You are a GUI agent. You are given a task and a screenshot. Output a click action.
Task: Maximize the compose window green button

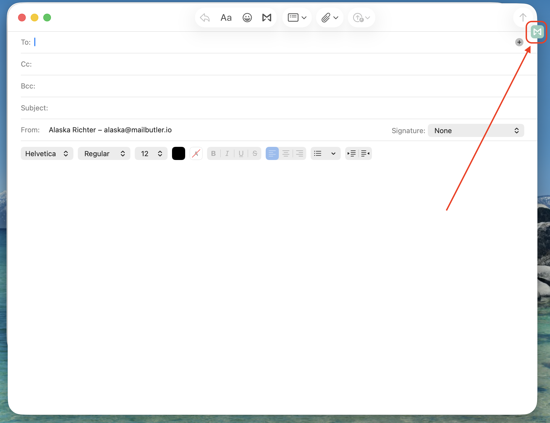coord(47,18)
